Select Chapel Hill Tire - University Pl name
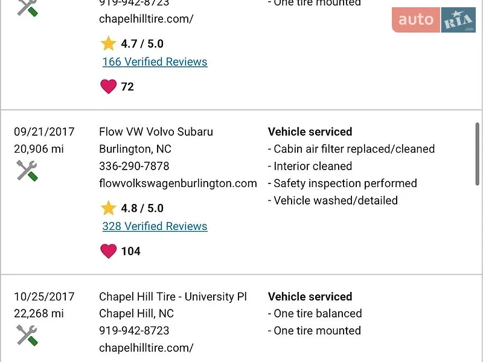 click(173, 296)
